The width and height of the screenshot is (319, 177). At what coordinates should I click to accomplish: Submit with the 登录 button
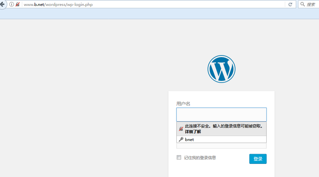(x=258, y=159)
